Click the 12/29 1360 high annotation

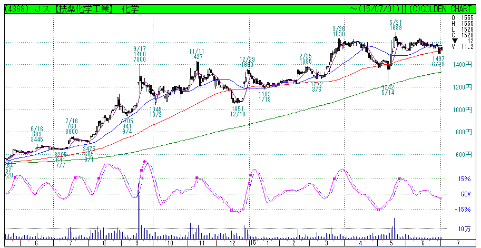(247, 61)
